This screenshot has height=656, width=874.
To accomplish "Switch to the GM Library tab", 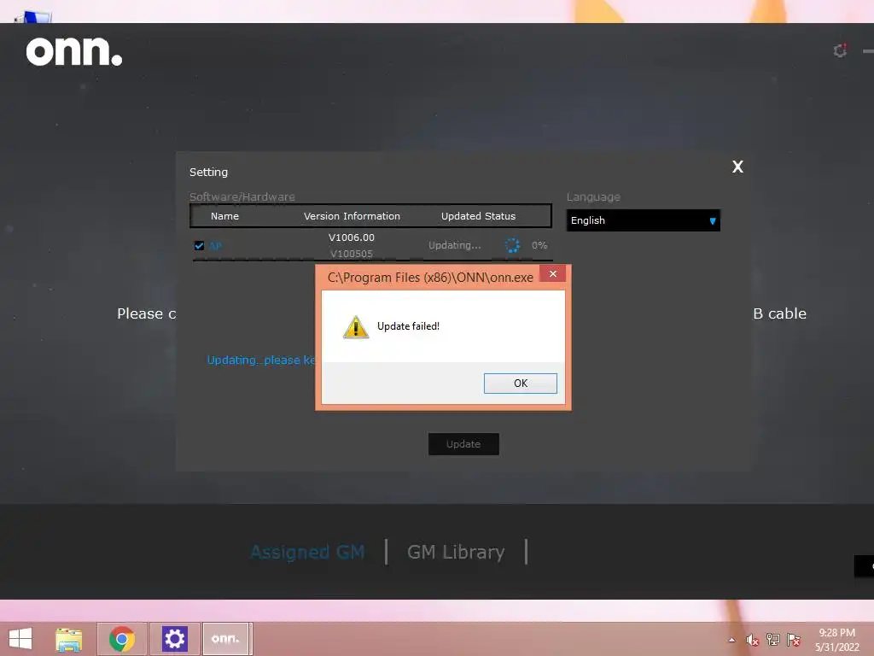I will 456,552.
